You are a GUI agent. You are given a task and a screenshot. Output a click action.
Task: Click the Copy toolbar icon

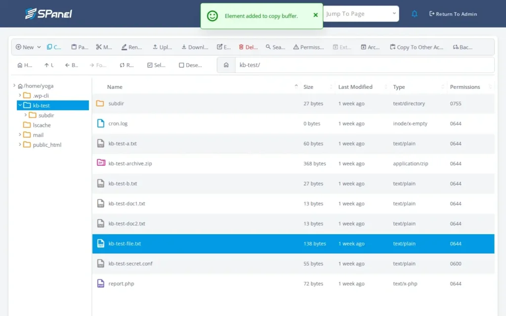coord(49,47)
